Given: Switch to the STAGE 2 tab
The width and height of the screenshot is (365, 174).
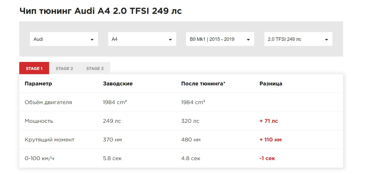Looking at the screenshot, I should point(64,69).
